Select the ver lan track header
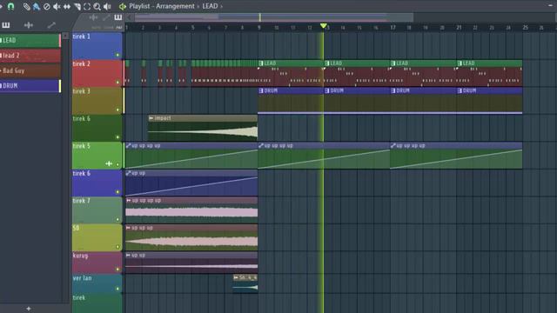Image resolution: width=557 pixels, height=313 pixels. (x=97, y=283)
